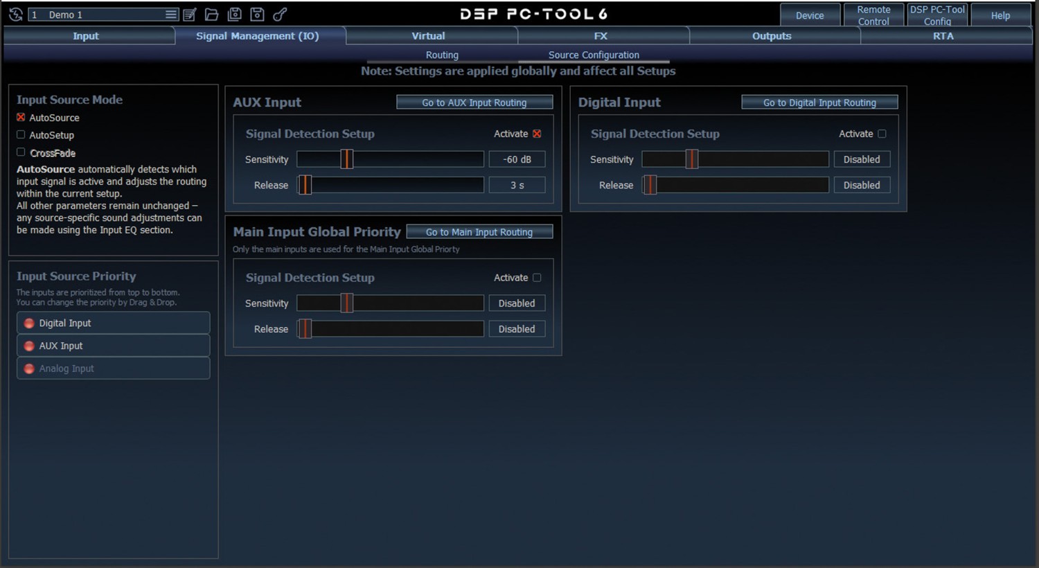Click the save-all double floppy disk icon
The width and height of the screenshot is (1039, 568).
(235, 15)
